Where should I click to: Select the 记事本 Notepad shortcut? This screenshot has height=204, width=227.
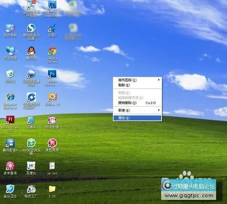tap(31, 122)
